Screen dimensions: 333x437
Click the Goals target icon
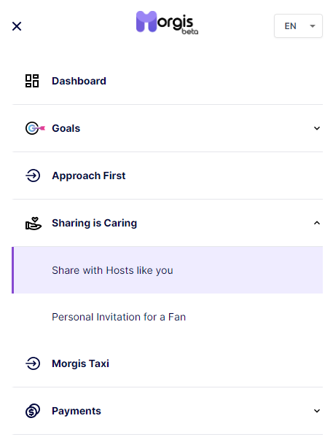pos(35,128)
